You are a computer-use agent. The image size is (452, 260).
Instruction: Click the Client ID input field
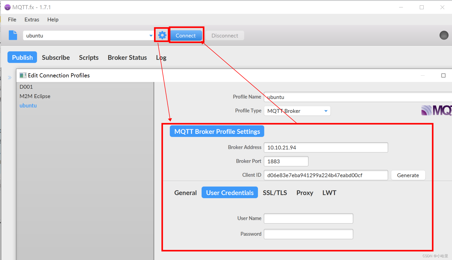[x=326, y=175]
